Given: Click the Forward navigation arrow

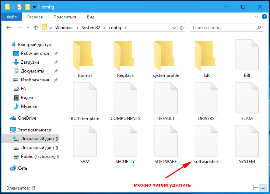Looking at the screenshot, I should (x=20, y=28).
